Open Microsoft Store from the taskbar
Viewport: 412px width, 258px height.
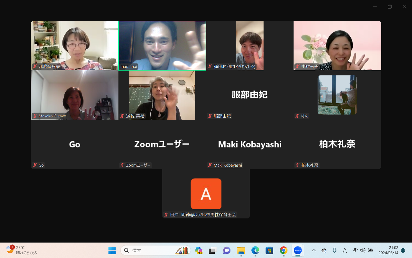(x=269, y=250)
